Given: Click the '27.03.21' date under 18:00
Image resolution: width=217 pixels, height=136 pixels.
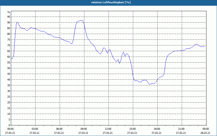Looking at the screenshot, I should pos(157,133).
